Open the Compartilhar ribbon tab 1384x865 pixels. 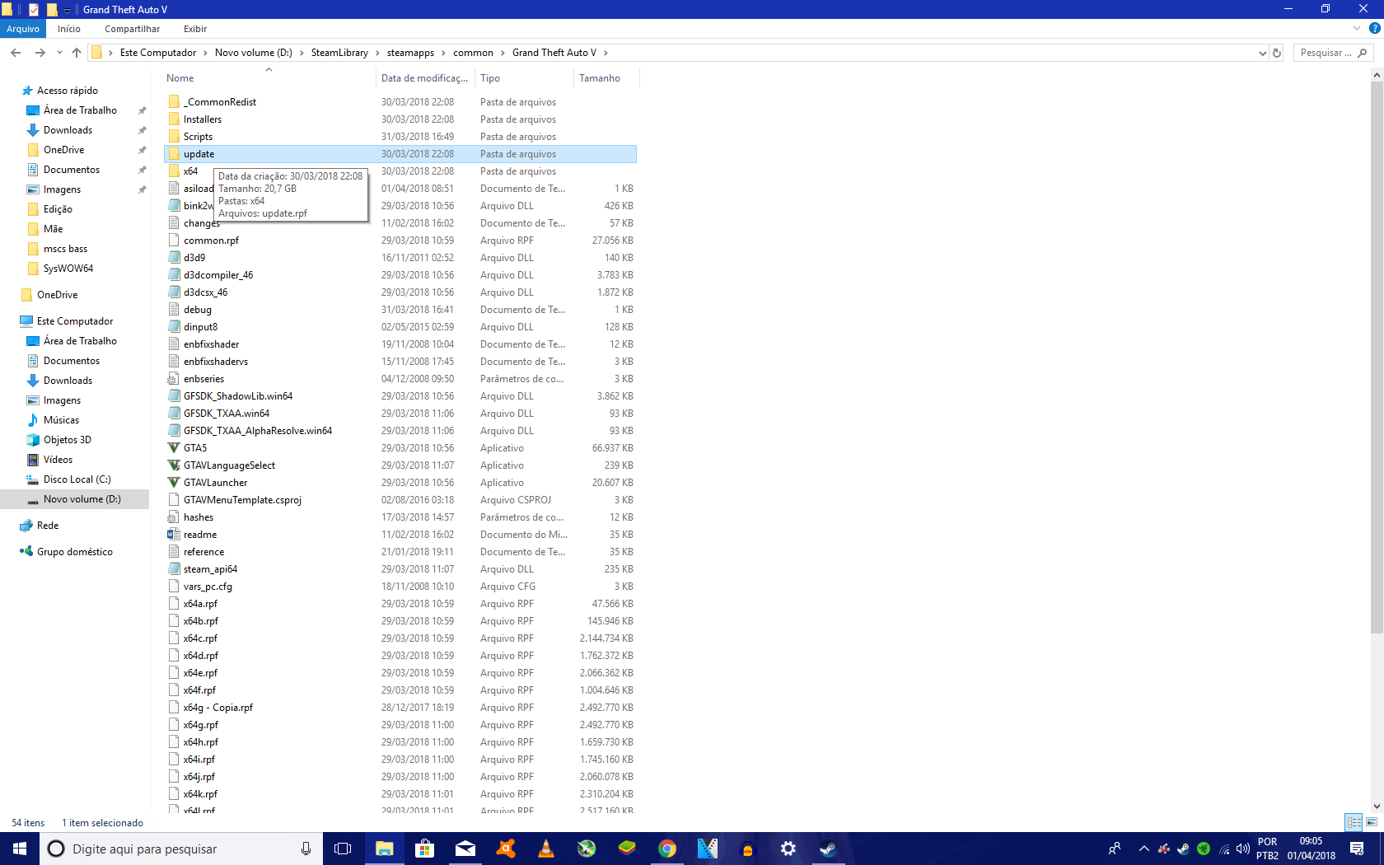point(132,29)
